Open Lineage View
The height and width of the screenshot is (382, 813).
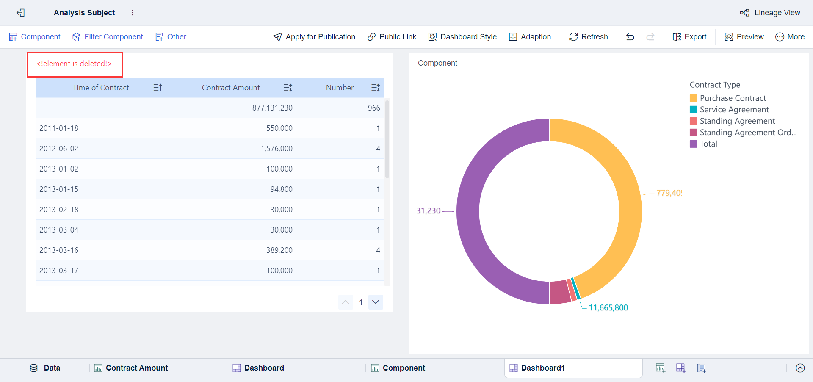[770, 13]
